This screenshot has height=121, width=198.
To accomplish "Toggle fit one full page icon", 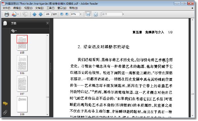I will pyautogui.click(x=96, y=14).
